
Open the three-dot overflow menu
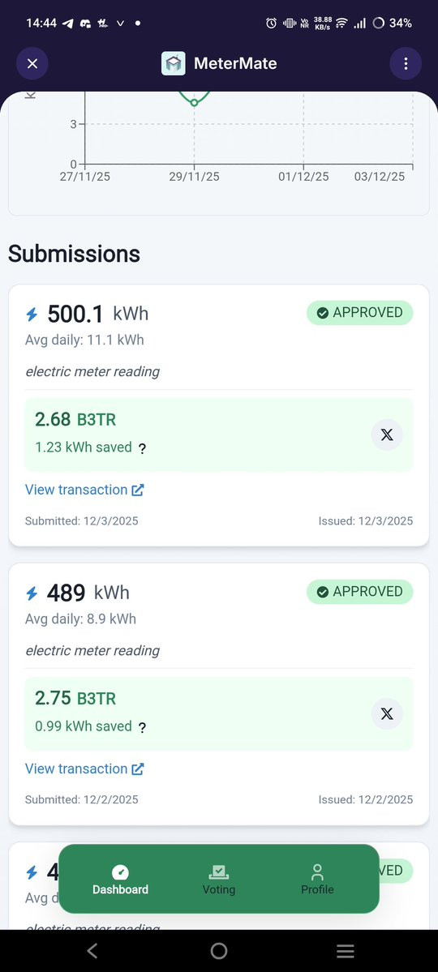[405, 63]
